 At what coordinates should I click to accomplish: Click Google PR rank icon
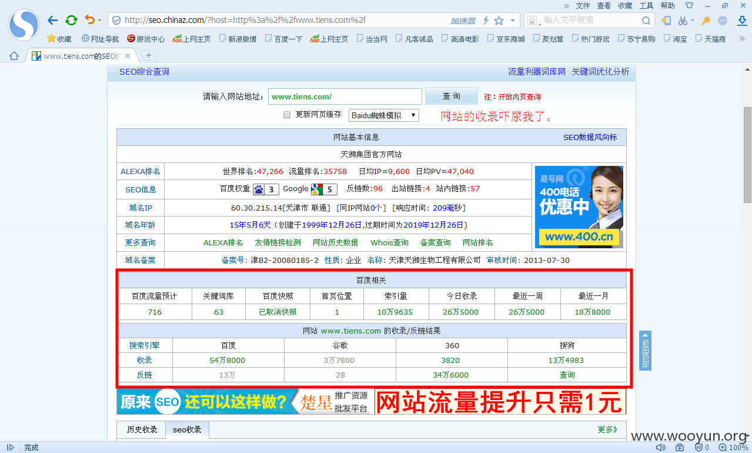point(324,189)
